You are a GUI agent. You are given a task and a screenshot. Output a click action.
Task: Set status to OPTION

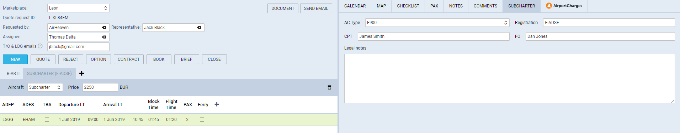(99, 59)
